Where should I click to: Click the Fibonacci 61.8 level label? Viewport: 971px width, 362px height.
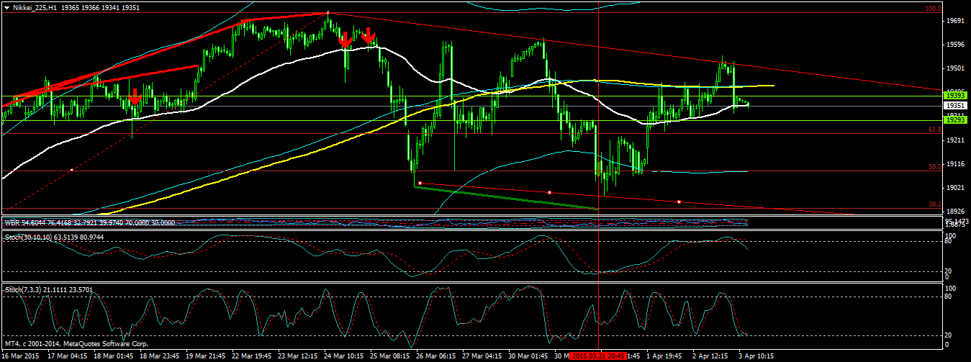(x=934, y=130)
